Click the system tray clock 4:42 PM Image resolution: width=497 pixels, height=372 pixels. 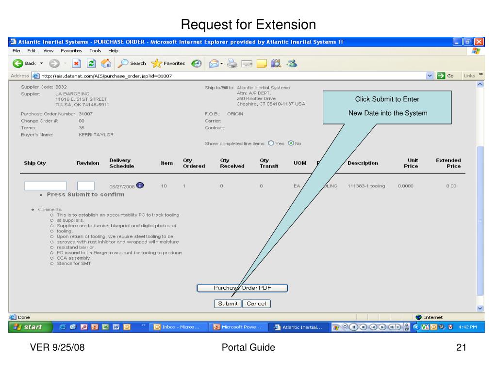(467, 327)
